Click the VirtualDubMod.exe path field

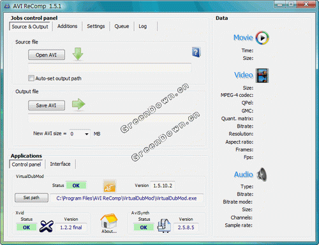click(x=127, y=198)
